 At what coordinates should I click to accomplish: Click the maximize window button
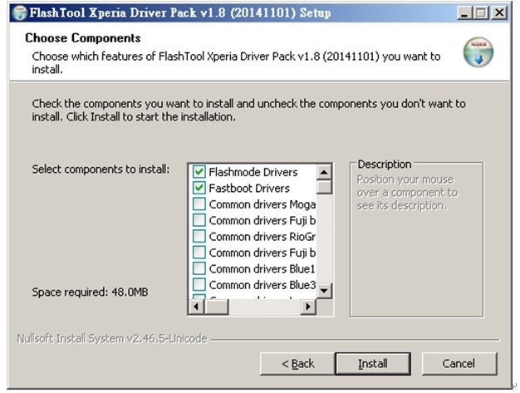(481, 13)
